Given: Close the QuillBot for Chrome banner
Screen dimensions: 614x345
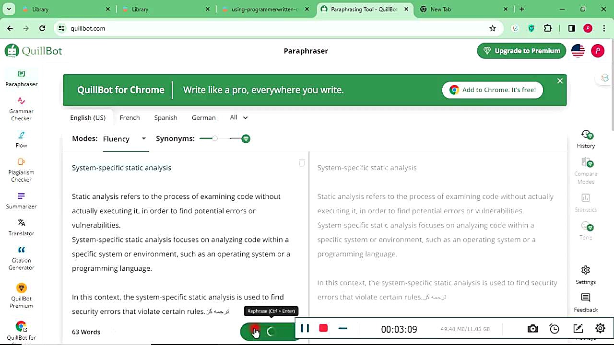Looking at the screenshot, I should pos(560,81).
